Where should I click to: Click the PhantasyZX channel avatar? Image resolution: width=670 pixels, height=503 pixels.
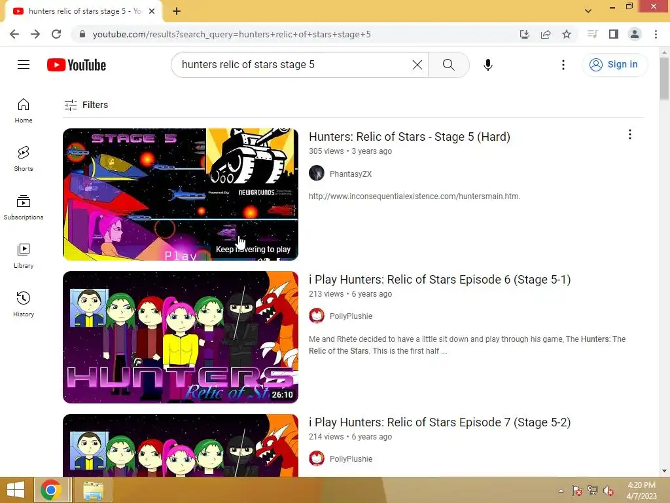[x=317, y=173]
